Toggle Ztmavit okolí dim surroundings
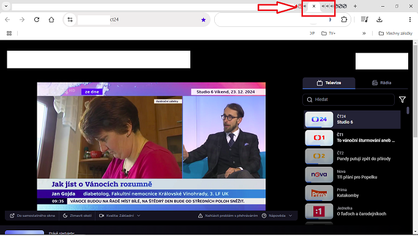Viewport: 418px width, 237px height. tap(77, 216)
